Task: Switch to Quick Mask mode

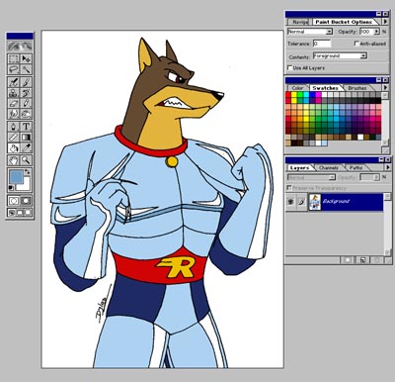Action: pyautogui.click(x=26, y=201)
